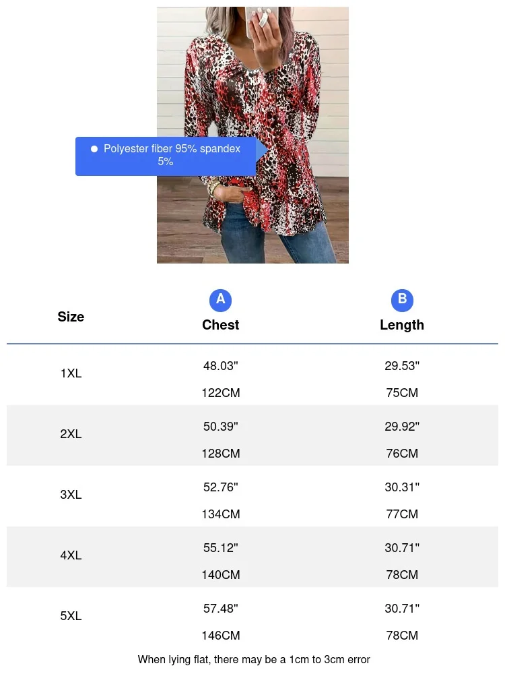Screen dimensions: 505x674
Task: Click the 1XL size row label
Action: pos(71,373)
